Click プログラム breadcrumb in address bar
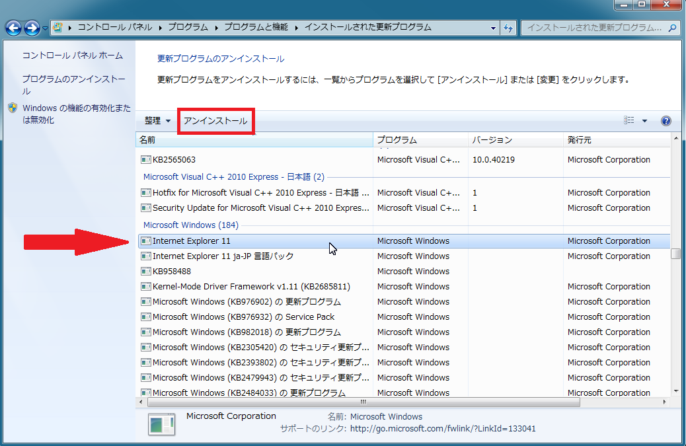Screen dimensions: 686x446 [188, 27]
